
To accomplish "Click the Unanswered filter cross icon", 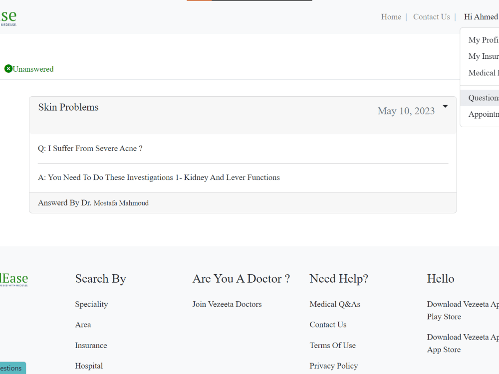I will [8, 69].
